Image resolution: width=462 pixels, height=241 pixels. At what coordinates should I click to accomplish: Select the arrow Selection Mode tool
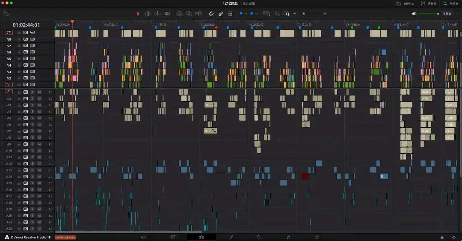pos(138,14)
